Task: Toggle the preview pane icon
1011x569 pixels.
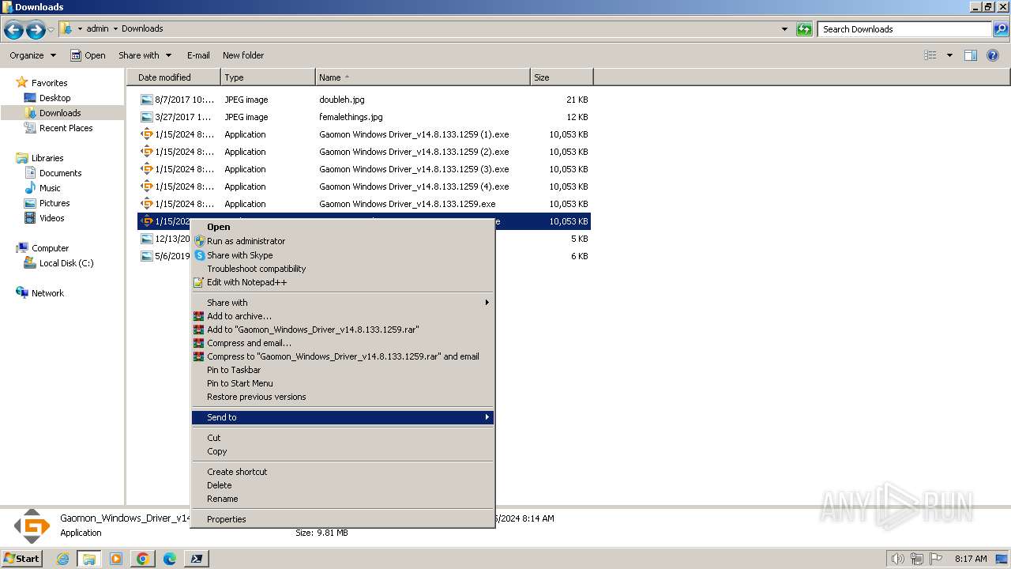Action: (x=971, y=55)
